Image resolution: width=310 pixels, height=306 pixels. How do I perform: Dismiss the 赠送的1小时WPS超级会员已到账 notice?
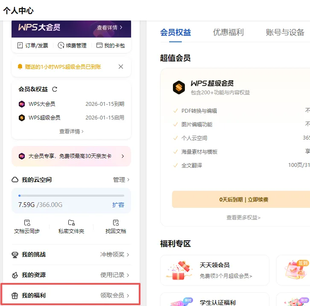[x=121, y=67]
